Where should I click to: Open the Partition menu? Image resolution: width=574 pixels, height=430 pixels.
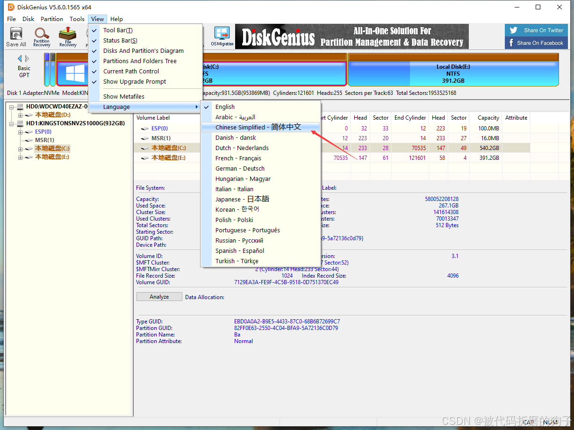(x=52, y=19)
